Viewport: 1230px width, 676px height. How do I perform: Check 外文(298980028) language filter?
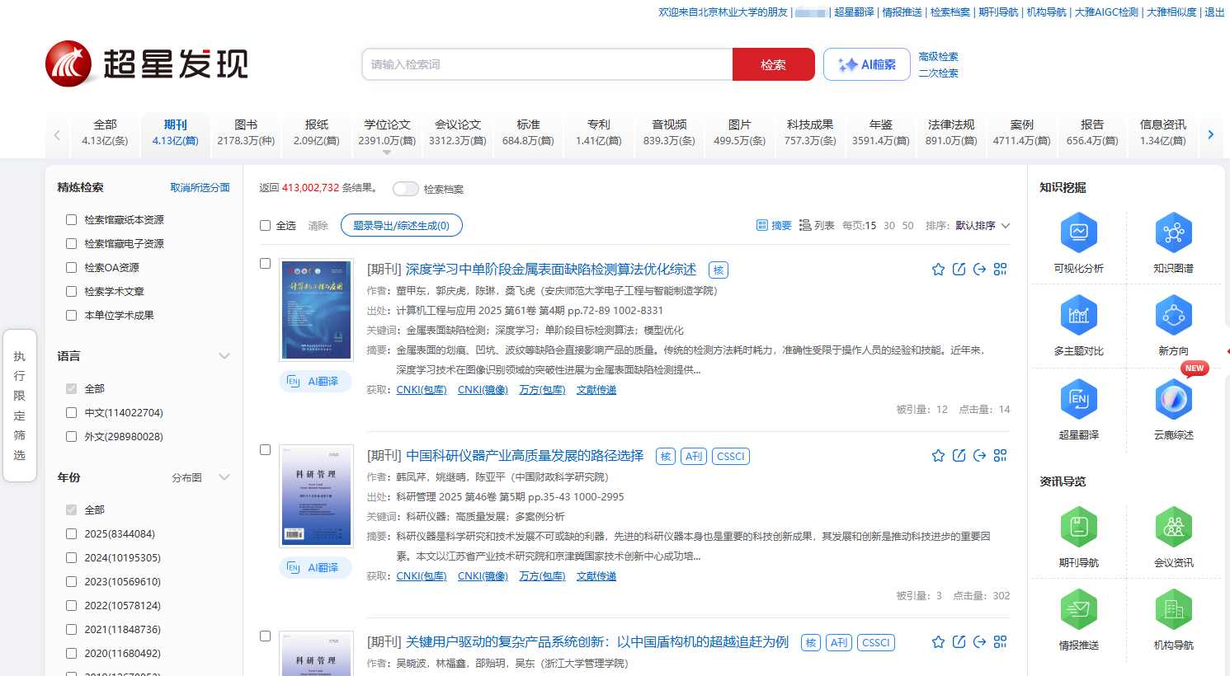click(71, 437)
